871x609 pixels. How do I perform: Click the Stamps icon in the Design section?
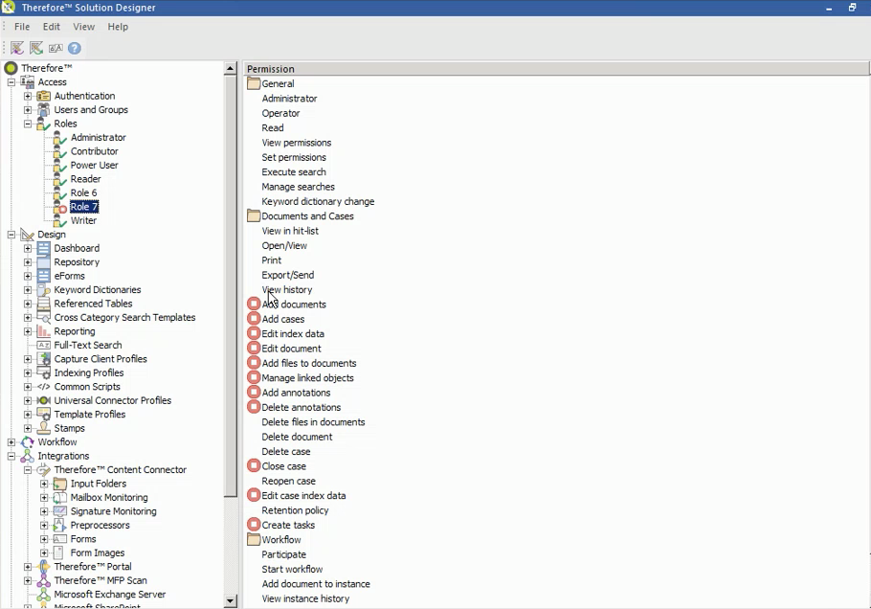42,428
